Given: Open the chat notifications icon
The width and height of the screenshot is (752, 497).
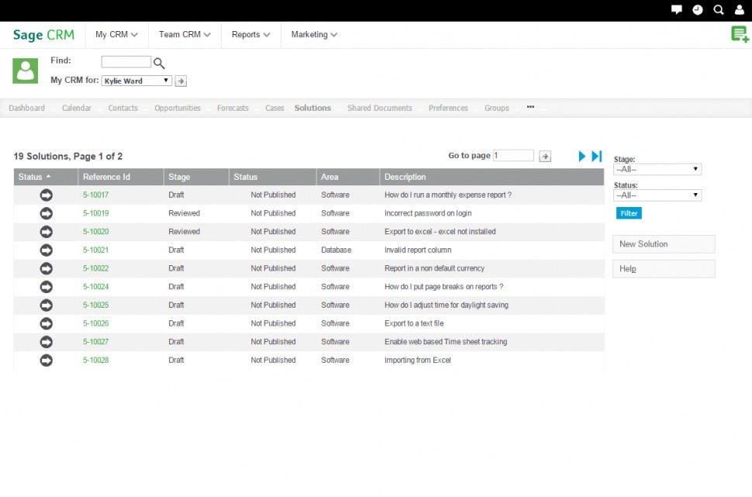Looking at the screenshot, I should 676,9.
